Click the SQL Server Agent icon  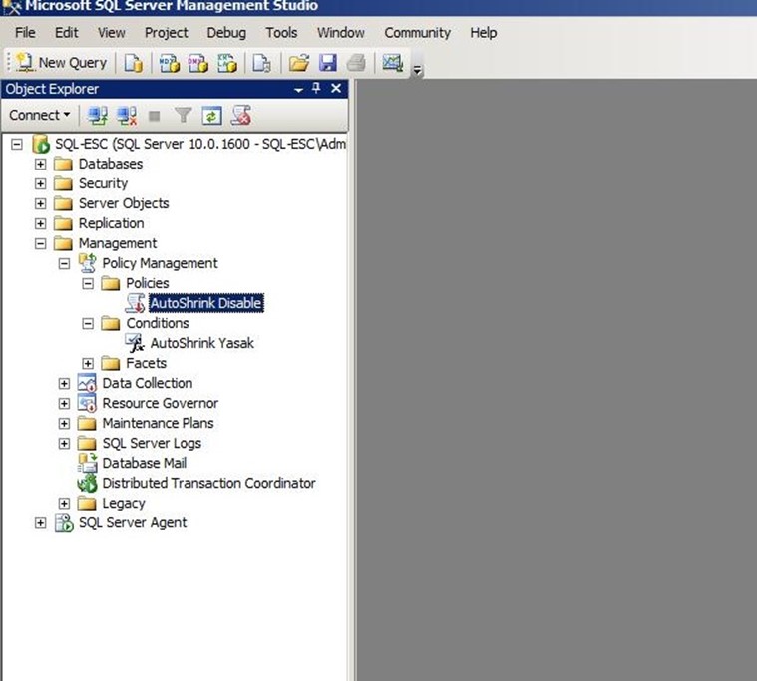pyautogui.click(x=64, y=522)
